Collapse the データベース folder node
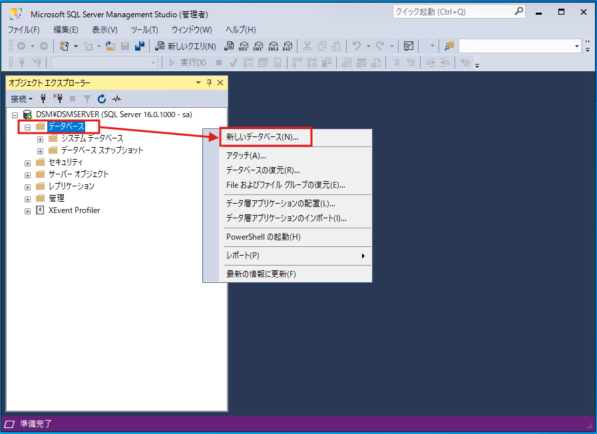Screen dimensions: 597x434 [x=27, y=127]
